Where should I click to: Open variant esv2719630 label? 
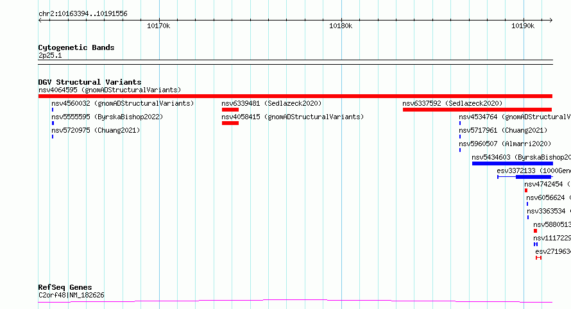(553, 251)
